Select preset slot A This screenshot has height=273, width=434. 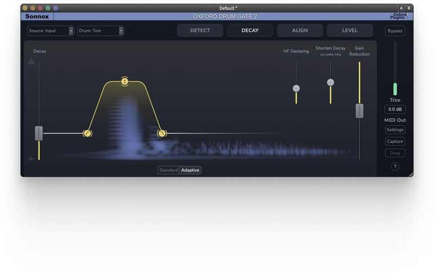[x=401, y=8]
